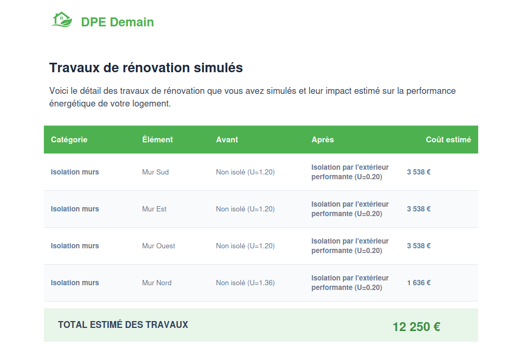Click Isolation murs category in Mur Ouest row
This screenshot has height=349, width=522.
pyautogui.click(x=75, y=246)
